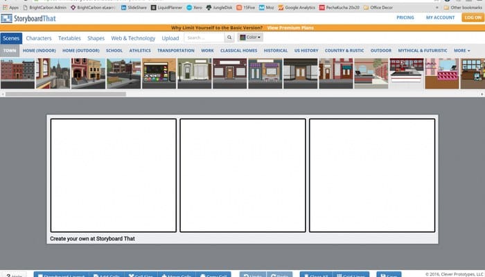Switch to the Shapes tab
Viewport: 485px width, 277px height.
coord(96,38)
